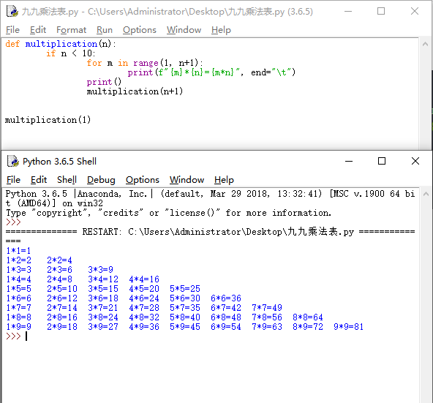Click the '6*6=36' output in the Shell
The image size is (433, 403).
tap(226, 298)
